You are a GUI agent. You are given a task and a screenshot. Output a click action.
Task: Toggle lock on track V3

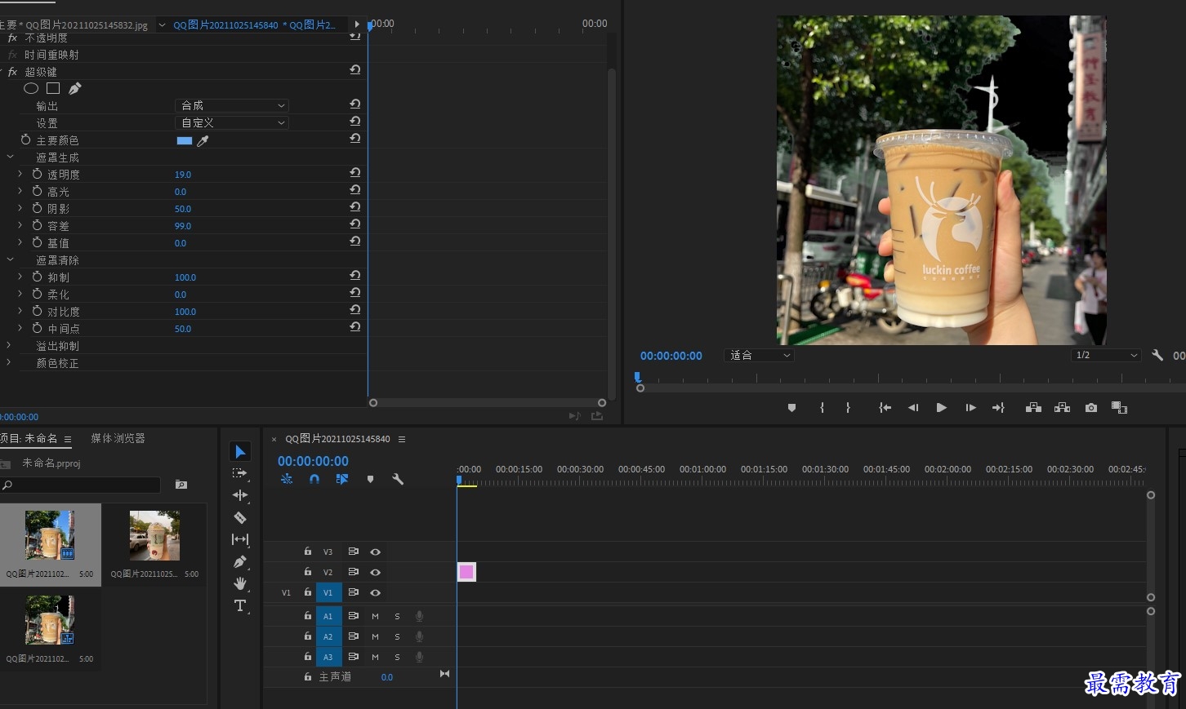(x=307, y=552)
